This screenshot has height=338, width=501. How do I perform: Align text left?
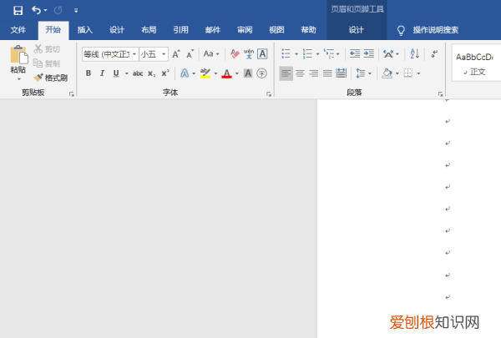click(286, 73)
